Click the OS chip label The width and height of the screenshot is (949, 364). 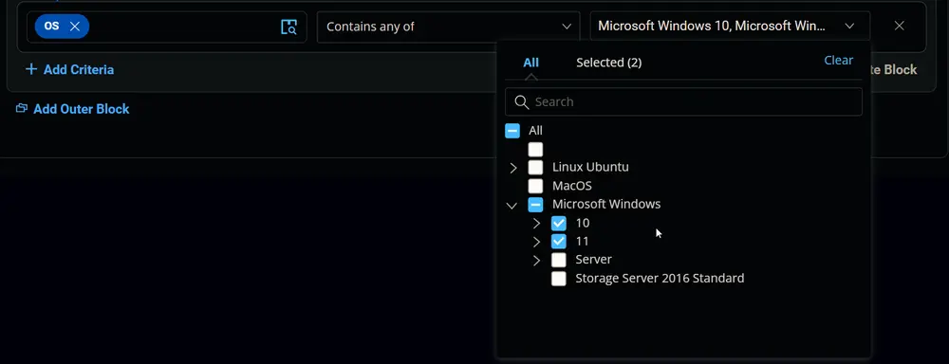[51, 27]
